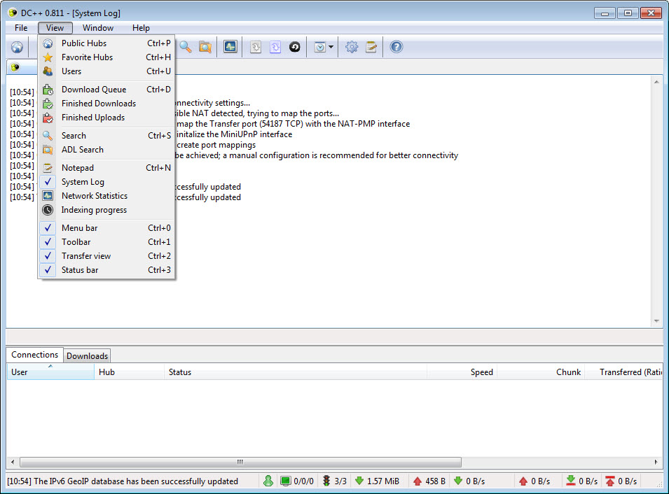Open the File menu

[x=21, y=28]
